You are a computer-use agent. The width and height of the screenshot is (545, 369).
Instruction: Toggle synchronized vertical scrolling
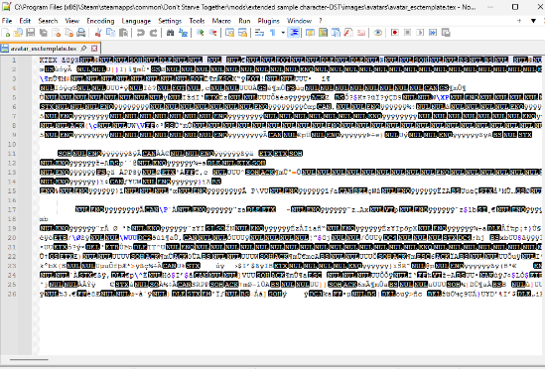click(229, 33)
